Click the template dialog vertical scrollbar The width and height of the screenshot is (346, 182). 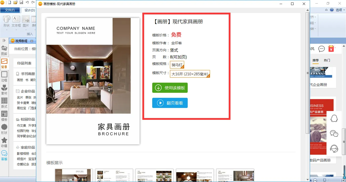tap(307, 73)
